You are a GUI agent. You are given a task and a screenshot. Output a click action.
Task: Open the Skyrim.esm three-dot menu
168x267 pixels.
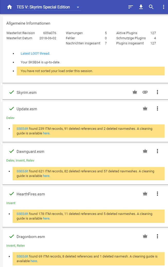tap(157, 92)
